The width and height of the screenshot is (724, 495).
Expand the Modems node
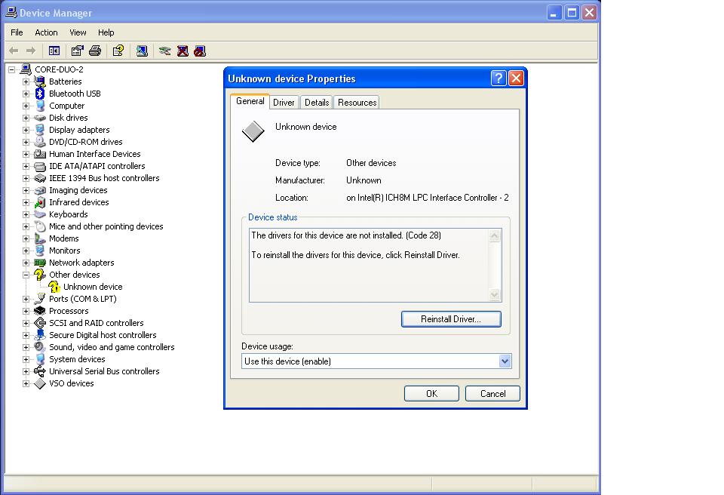[x=26, y=239]
